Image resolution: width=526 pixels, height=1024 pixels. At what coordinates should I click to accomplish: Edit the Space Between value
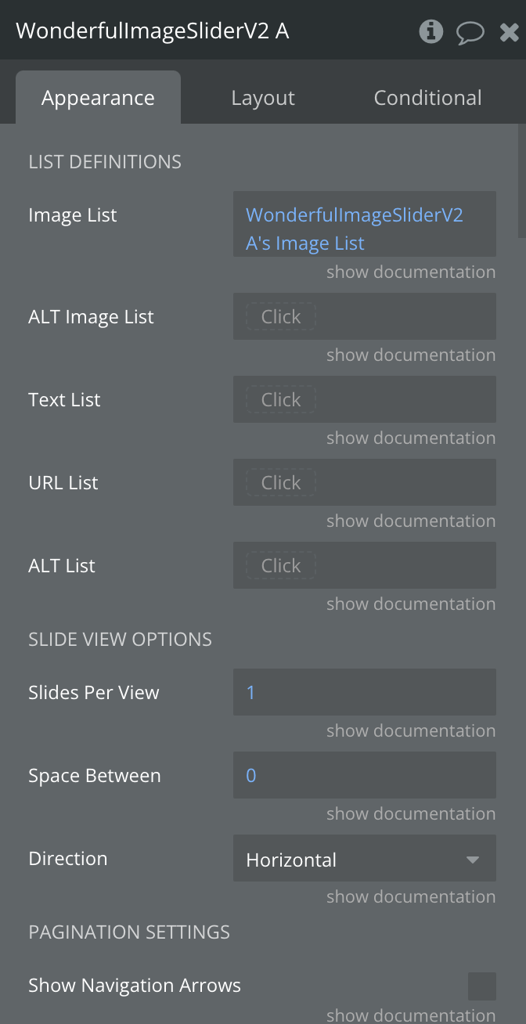pyautogui.click(x=364, y=775)
